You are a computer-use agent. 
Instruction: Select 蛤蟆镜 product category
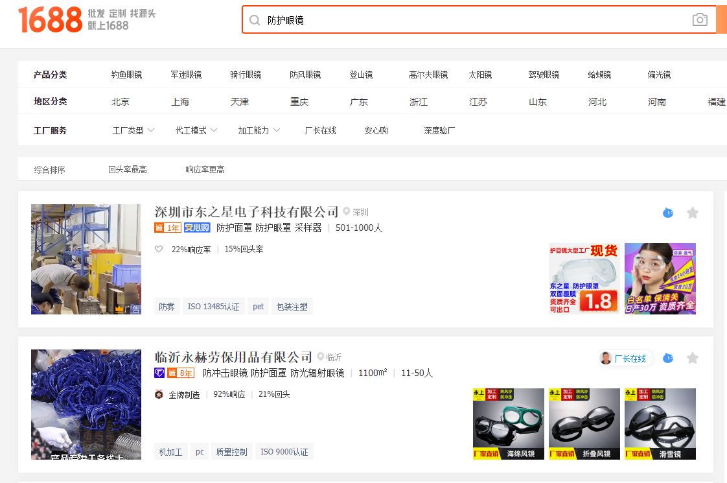pyautogui.click(x=599, y=75)
